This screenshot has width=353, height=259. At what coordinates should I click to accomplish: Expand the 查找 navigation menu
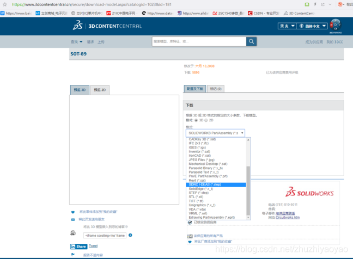[x=77, y=42]
